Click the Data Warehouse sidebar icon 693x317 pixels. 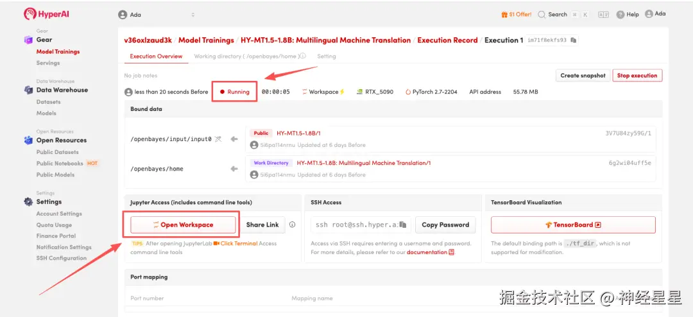coord(28,90)
